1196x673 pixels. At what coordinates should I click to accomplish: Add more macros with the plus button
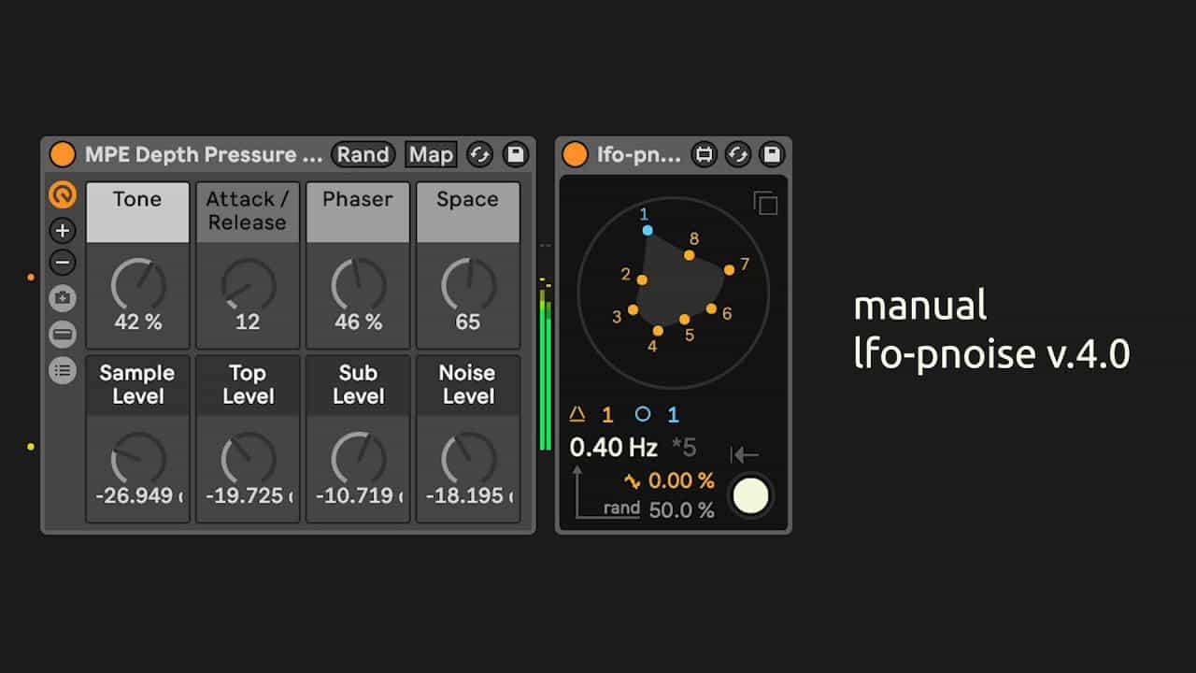click(63, 230)
